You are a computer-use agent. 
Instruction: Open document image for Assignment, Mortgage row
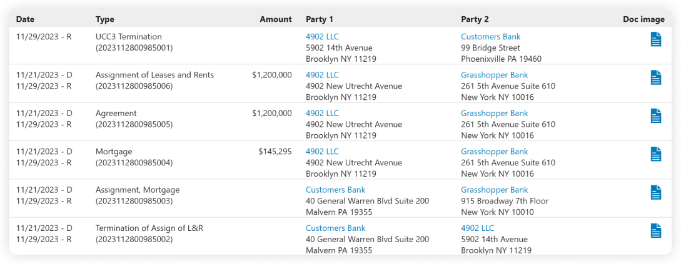coord(655,192)
